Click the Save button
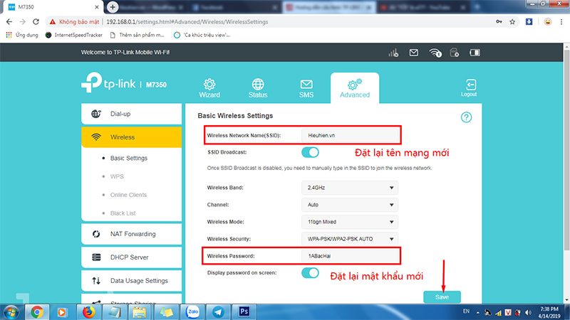 [442, 297]
